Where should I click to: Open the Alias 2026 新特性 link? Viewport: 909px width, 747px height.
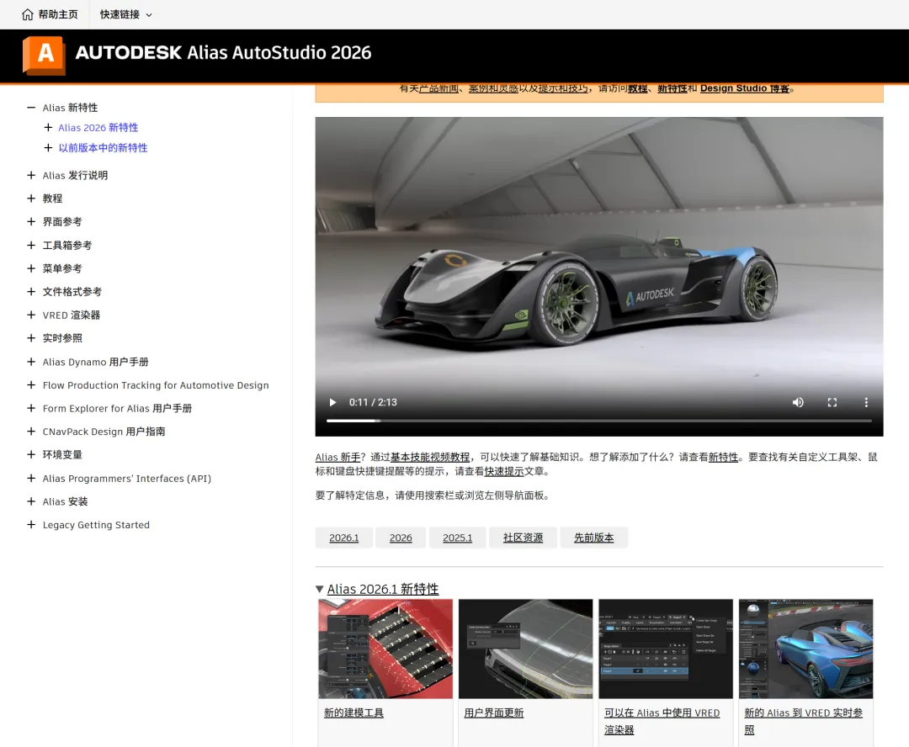point(98,128)
